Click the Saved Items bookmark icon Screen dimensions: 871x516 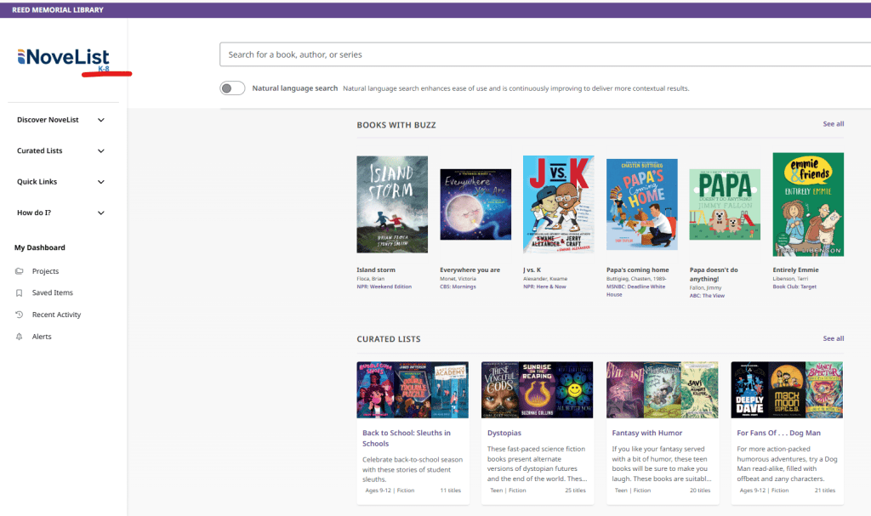tap(20, 292)
